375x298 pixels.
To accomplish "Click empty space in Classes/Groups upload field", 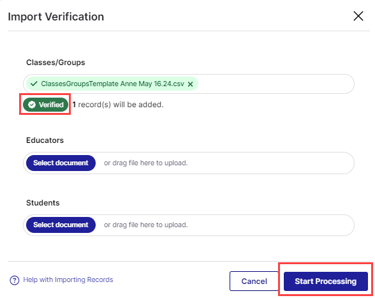I will [x=275, y=84].
